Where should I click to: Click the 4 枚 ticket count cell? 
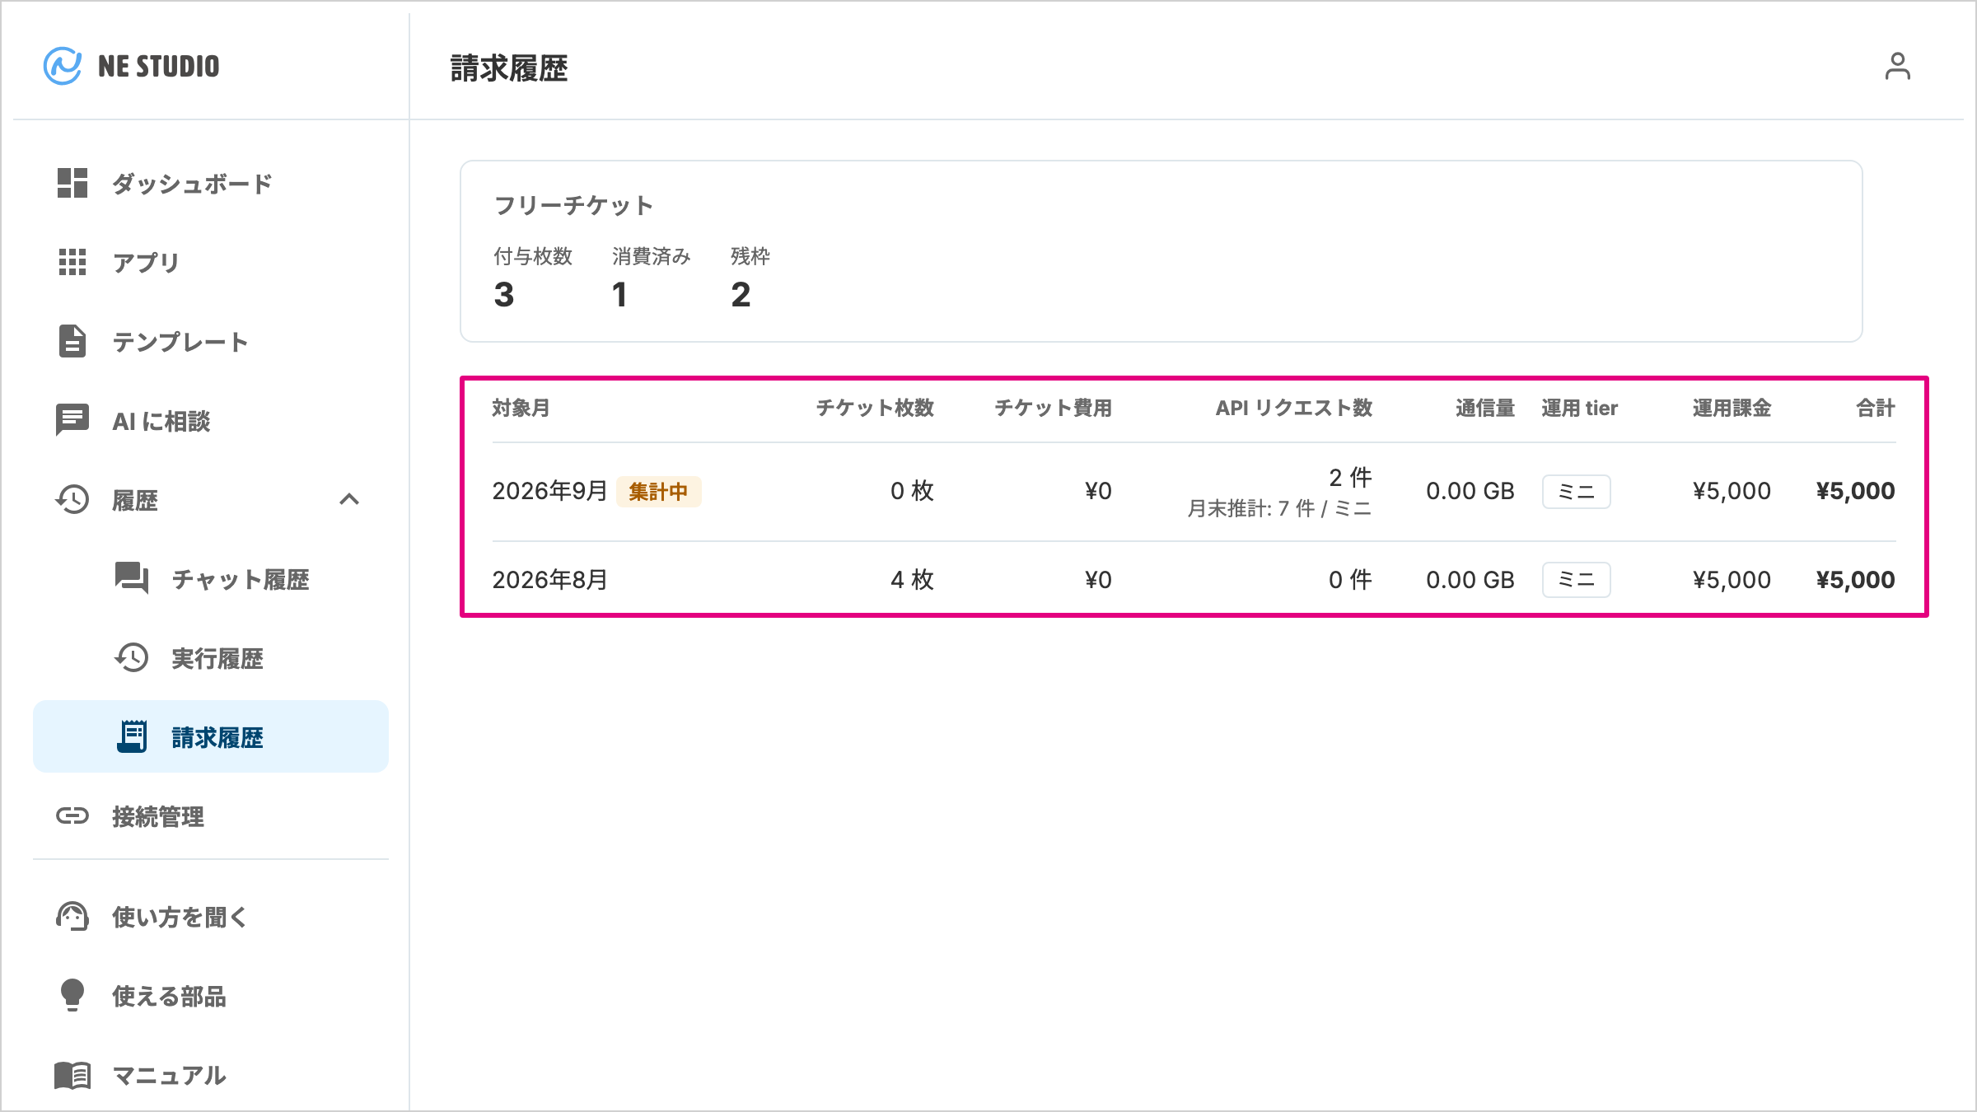tap(912, 579)
